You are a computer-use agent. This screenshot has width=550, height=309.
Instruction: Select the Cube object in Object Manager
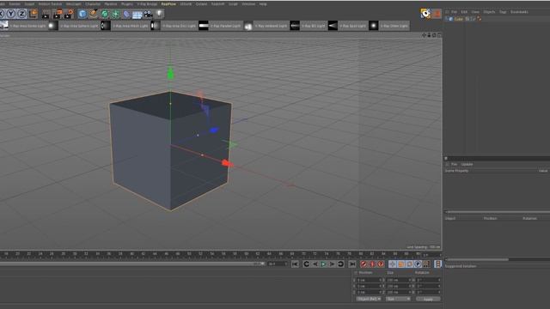click(x=458, y=19)
